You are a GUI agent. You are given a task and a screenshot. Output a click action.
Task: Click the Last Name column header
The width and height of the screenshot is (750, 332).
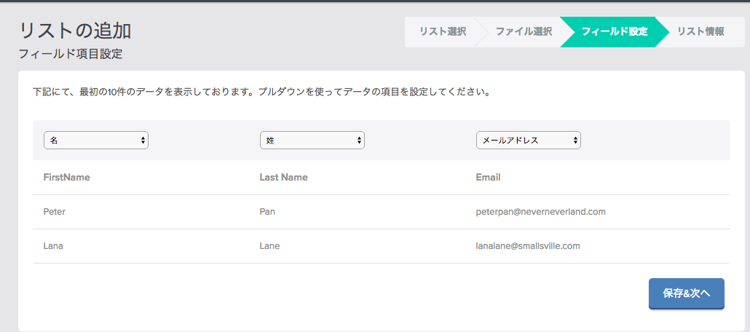point(284,178)
